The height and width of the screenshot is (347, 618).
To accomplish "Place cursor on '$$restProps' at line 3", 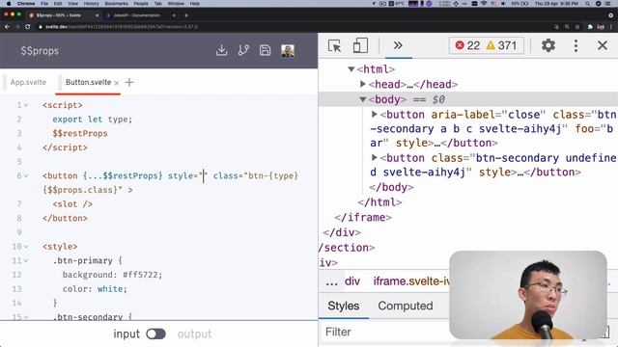I will pos(80,133).
